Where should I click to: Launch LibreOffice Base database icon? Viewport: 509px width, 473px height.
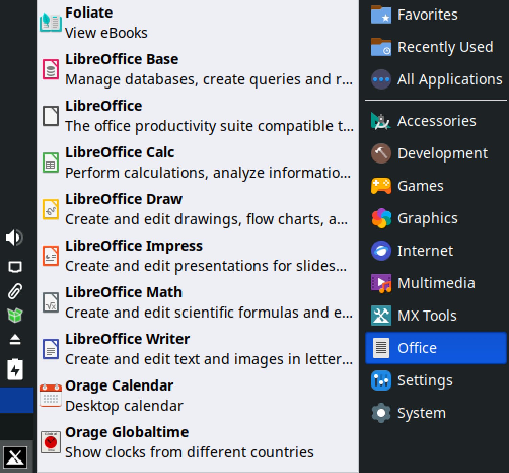[x=51, y=69]
